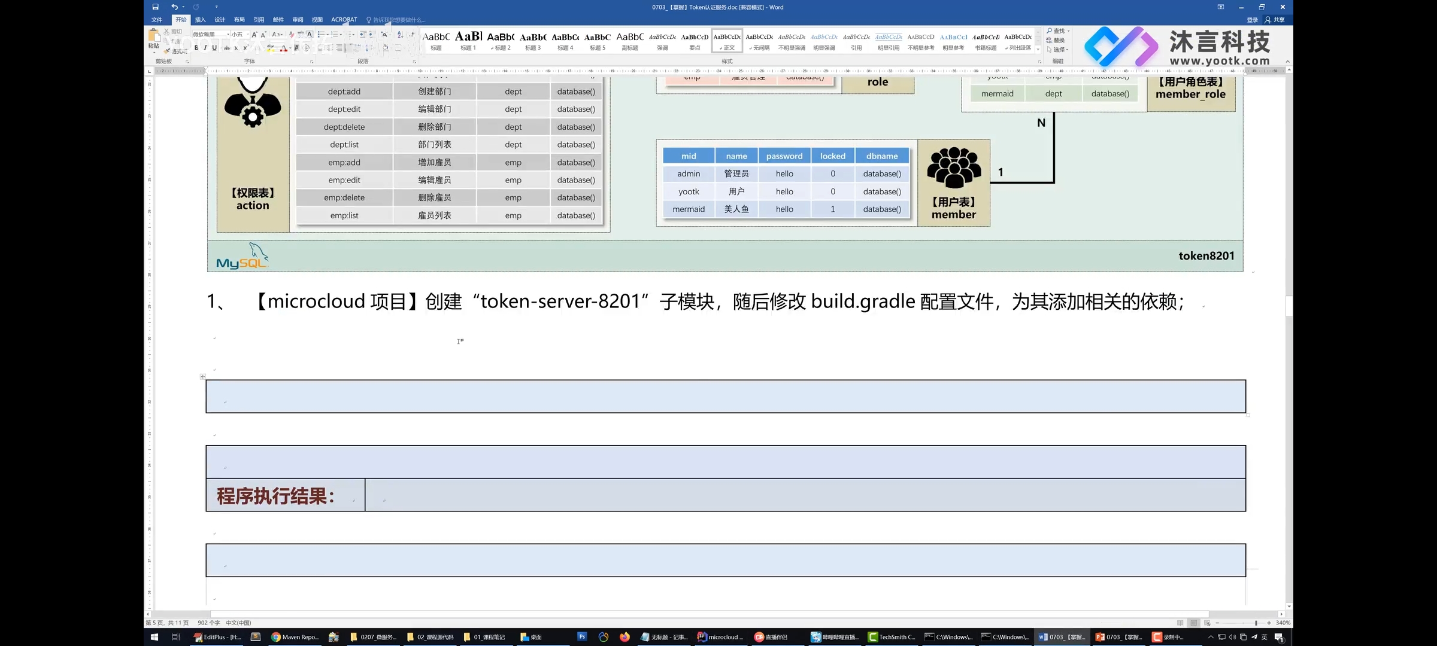The height and width of the screenshot is (646, 1437).
Task: Switch to Read Mode view icon
Action: [x=1180, y=623]
